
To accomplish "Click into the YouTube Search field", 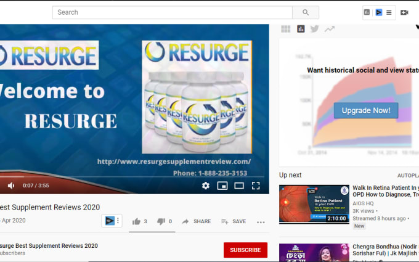I will pos(172,12).
